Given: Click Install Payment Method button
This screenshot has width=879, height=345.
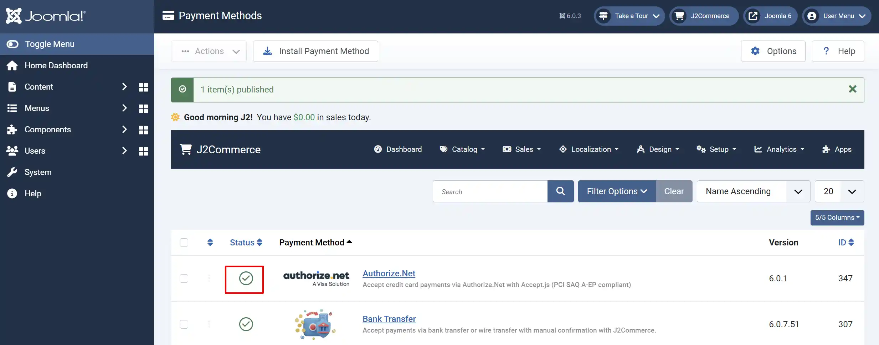Looking at the screenshot, I should [x=315, y=51].
